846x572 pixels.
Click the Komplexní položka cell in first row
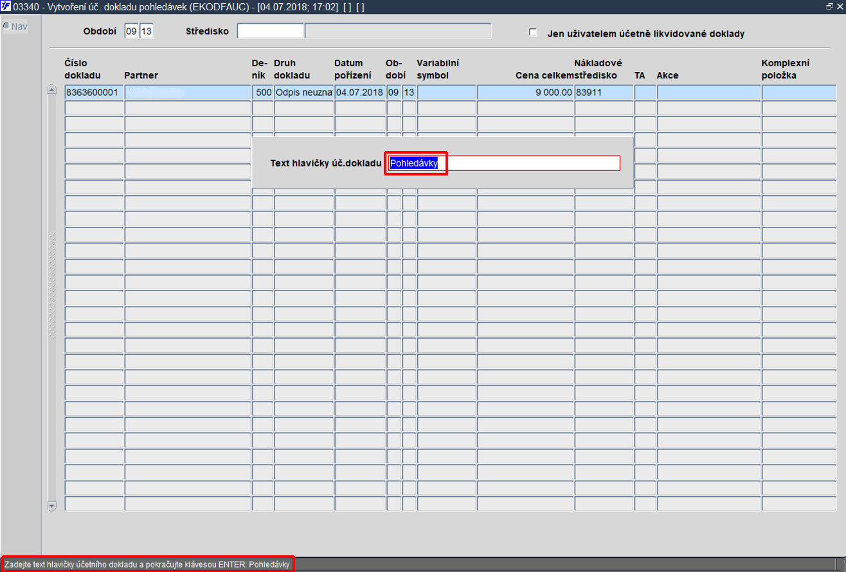[x=799, y=93]
